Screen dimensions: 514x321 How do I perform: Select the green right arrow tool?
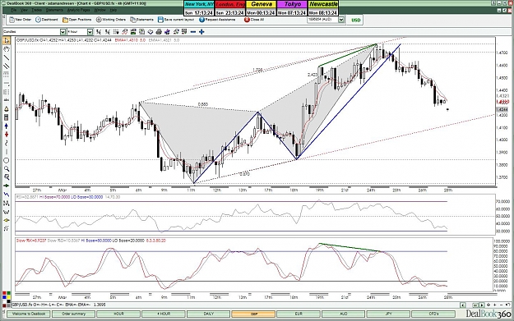(x=7, y=186)
